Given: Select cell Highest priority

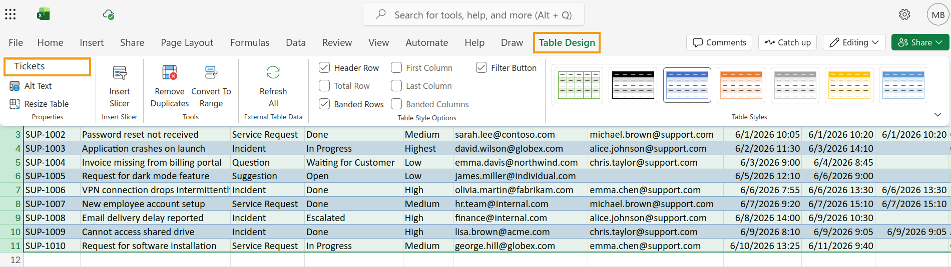Looking at the screenshot, I should [x=428, y=148].
